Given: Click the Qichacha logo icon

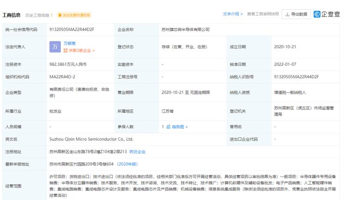Looking at the screenshot, I should tap(317, 14).
